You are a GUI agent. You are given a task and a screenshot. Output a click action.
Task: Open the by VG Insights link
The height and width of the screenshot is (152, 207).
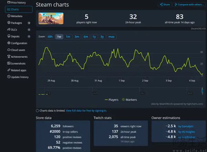tap(186, 132)
